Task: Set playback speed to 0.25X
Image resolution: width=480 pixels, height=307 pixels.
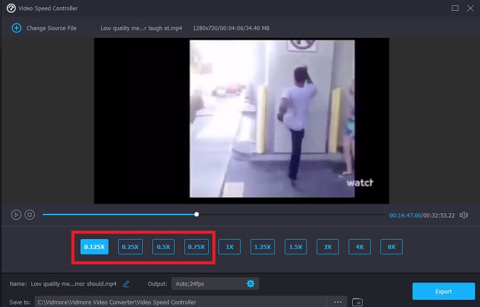Action: click(x=130, y=246)
